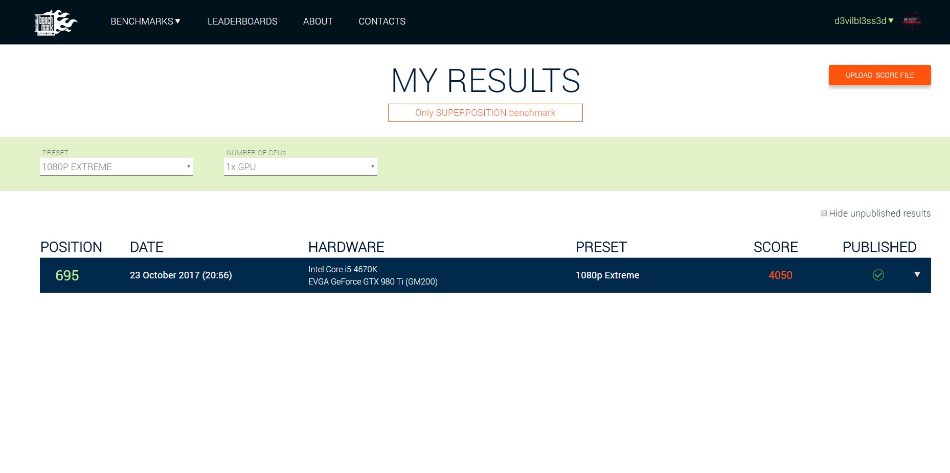This screenshot has width=950, height=473.
Task: Open the ABOUT page
Action: pos(318,21)
